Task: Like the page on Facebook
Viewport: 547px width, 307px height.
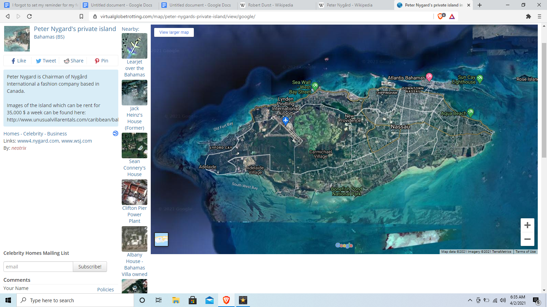Action: (18, 61)
